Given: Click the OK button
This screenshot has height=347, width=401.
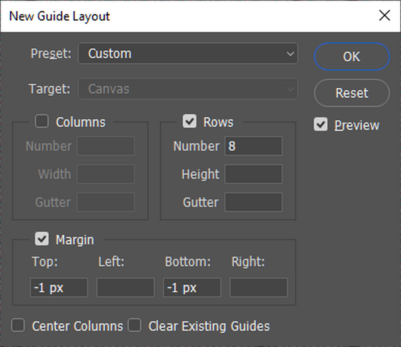Looking at the screenshot, I should (351, 57).
